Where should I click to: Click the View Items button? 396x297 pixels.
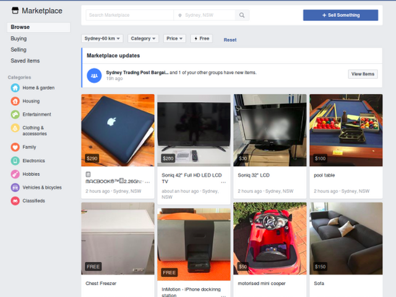point(363,74)
